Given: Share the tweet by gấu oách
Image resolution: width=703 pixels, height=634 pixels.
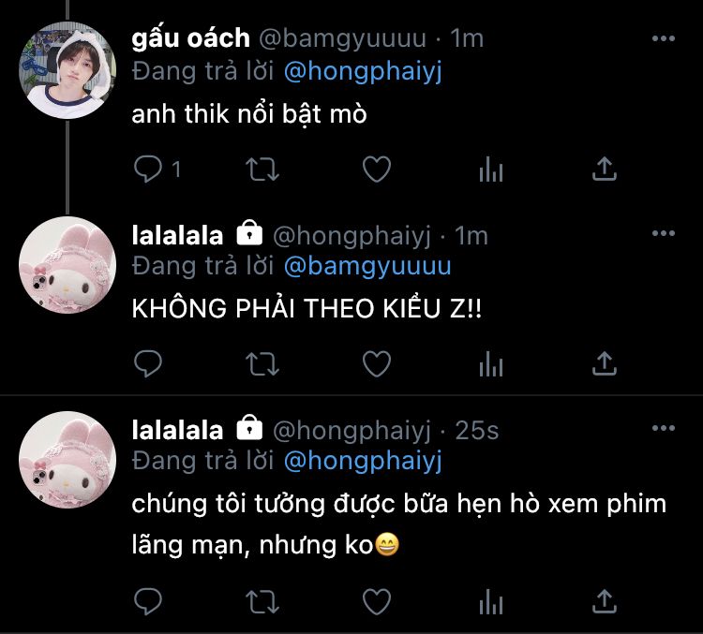Looking at the screenshot, I should tap(605, 169).
